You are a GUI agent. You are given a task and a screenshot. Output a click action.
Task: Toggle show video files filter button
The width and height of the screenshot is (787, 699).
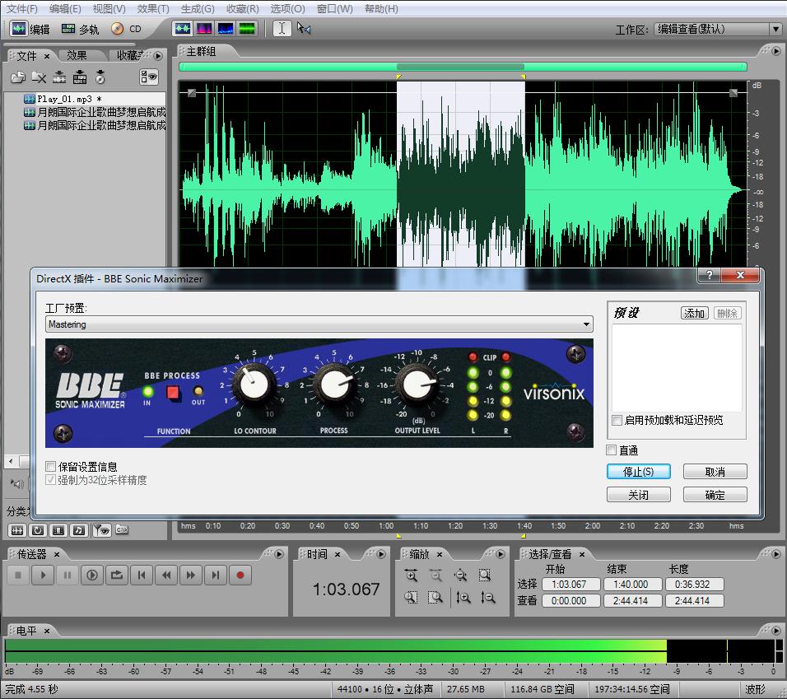[58, 530]
